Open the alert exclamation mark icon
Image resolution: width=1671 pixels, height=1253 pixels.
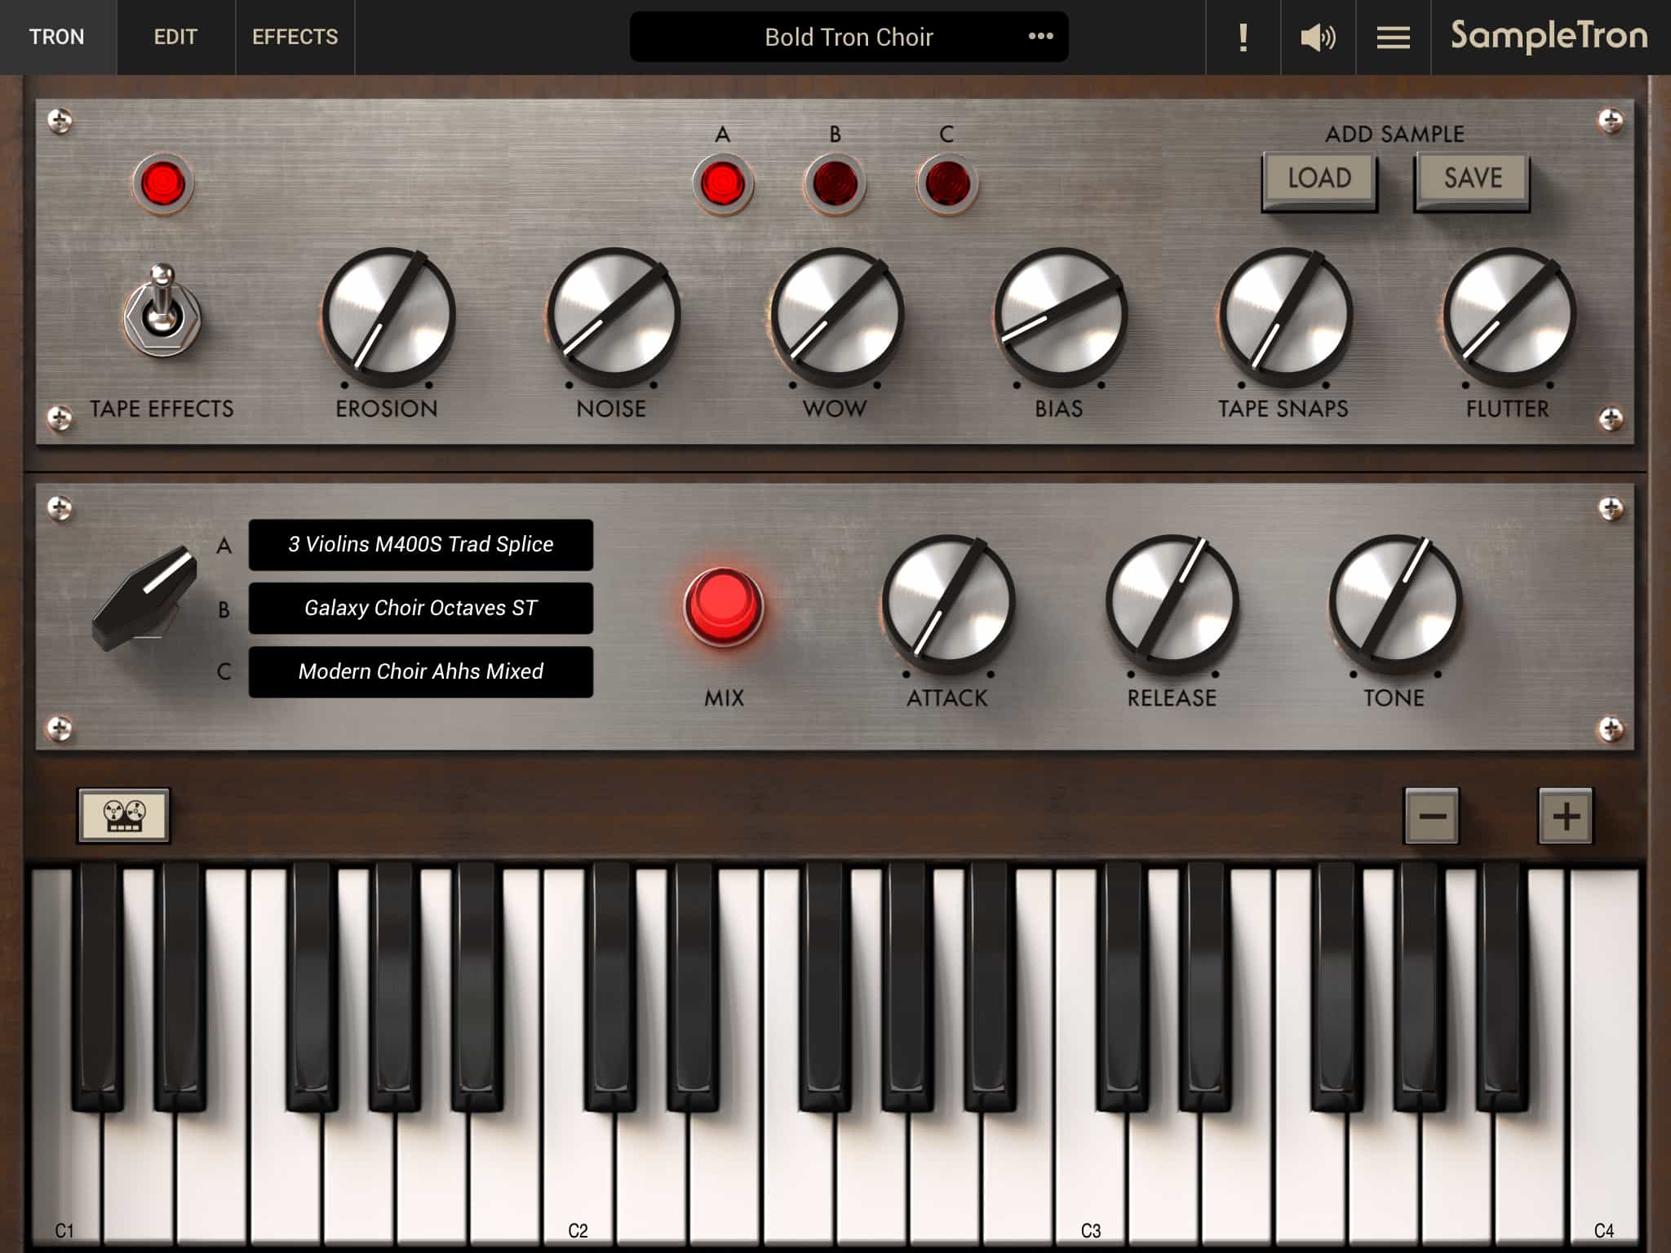click(x=1243, y=38)
